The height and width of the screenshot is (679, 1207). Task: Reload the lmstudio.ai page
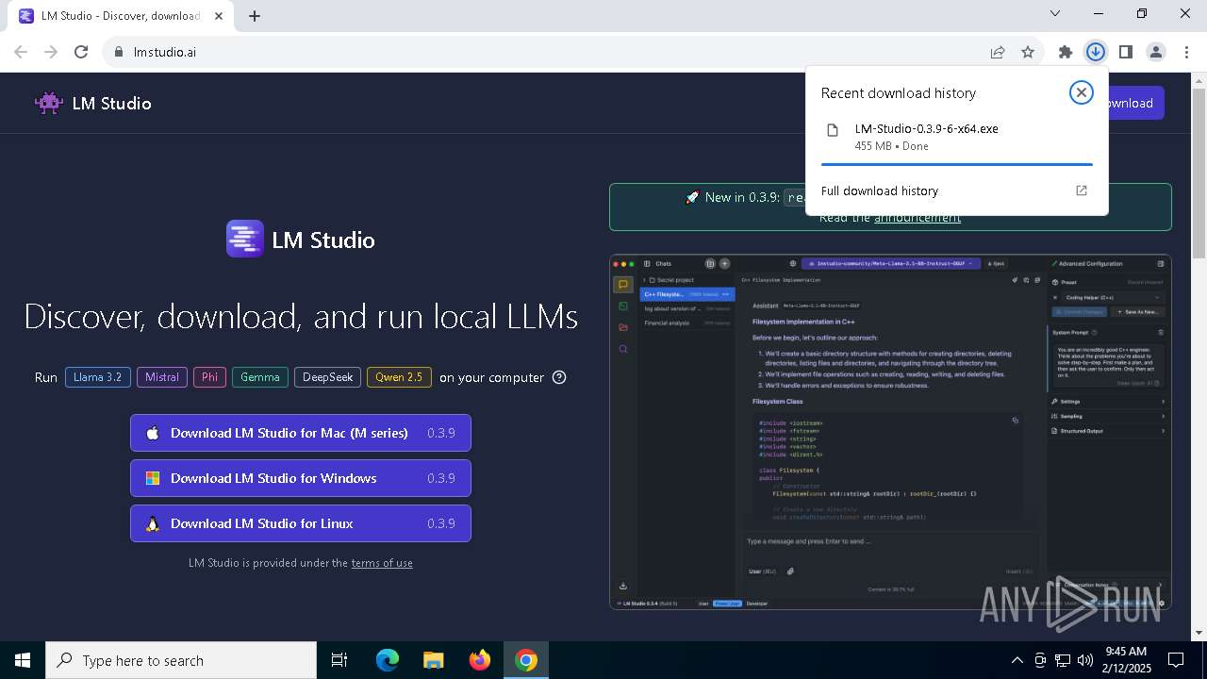81,52
